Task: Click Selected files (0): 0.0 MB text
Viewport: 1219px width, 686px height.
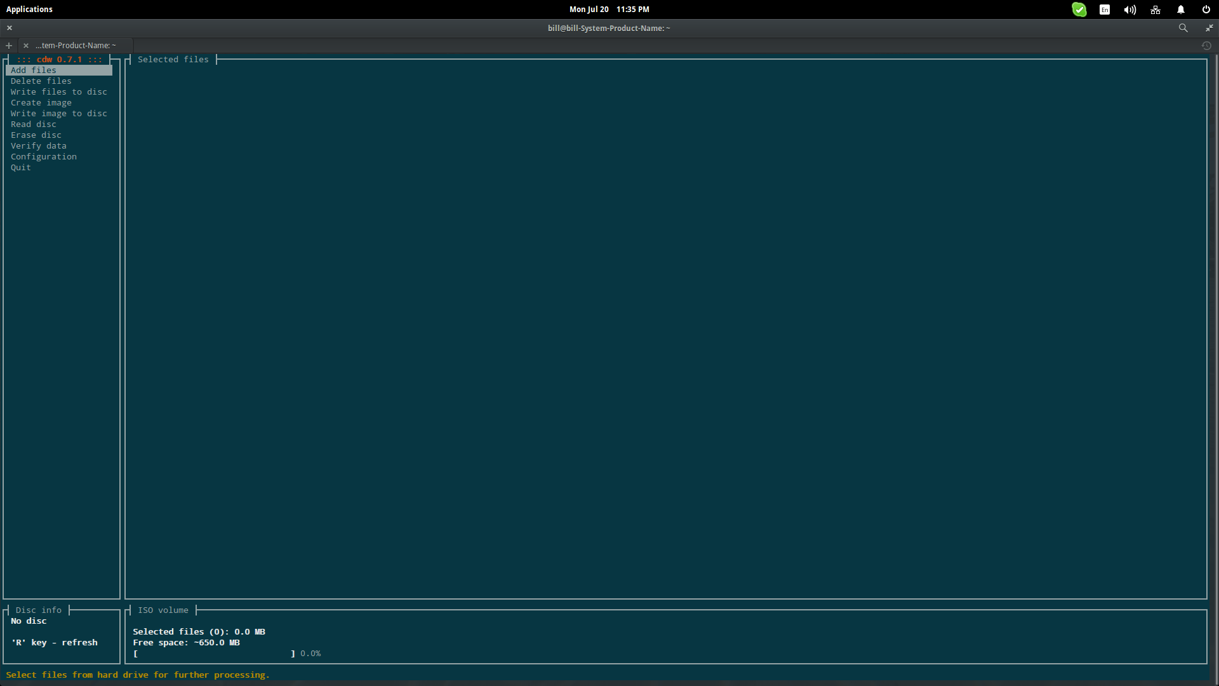Action: 199,632
